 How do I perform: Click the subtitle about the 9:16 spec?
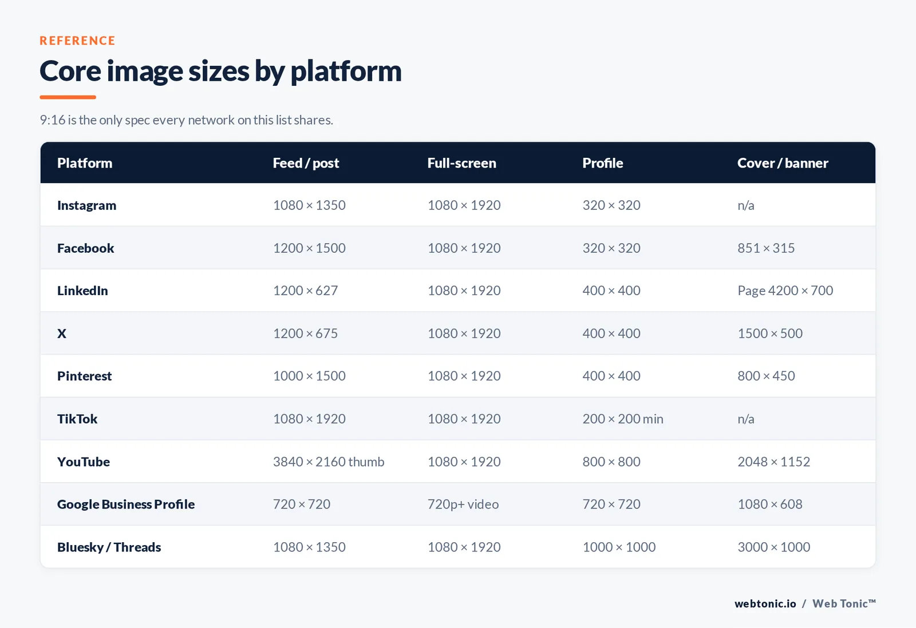pos(186,120)
